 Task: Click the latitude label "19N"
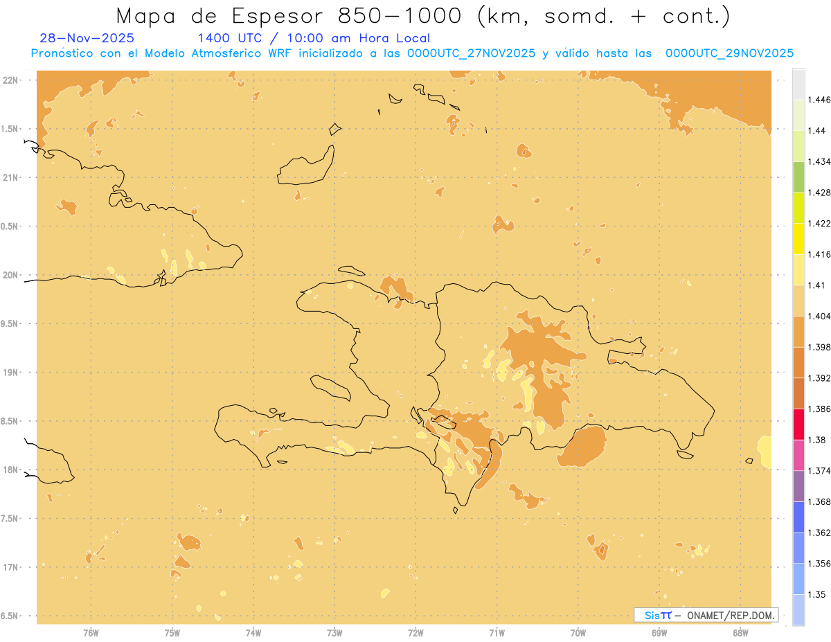[x=11, y=373]
